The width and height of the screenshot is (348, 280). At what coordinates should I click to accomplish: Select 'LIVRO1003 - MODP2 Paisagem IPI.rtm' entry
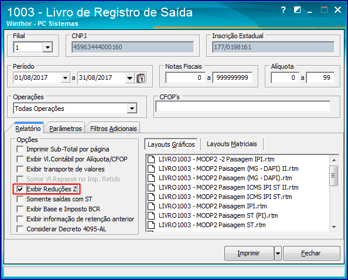tap(213, 206)
